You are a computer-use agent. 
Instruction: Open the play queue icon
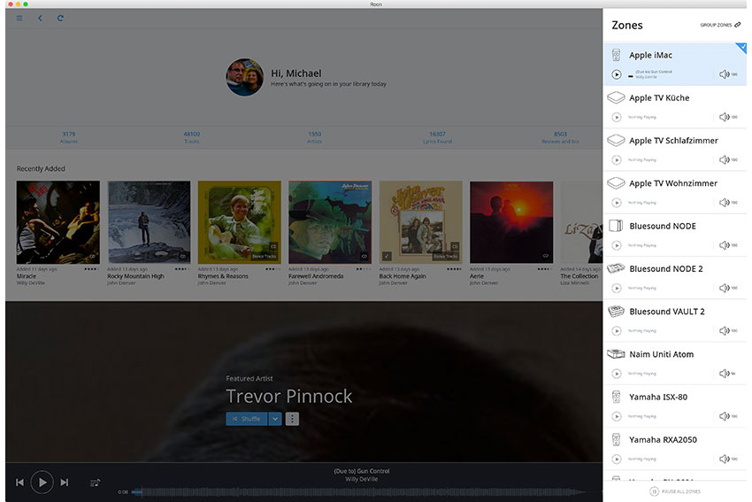(95, 483)
